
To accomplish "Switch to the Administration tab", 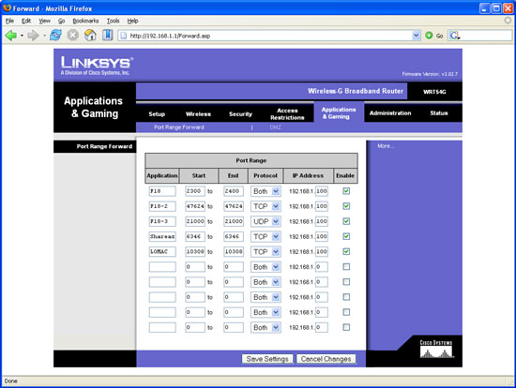I will (390, 113).
